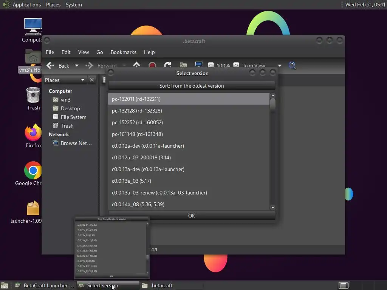The height and width of the screenshot is (290, 387).
Task: Select pc-132128 (rd-132328) version
Action: coord(189,111)
